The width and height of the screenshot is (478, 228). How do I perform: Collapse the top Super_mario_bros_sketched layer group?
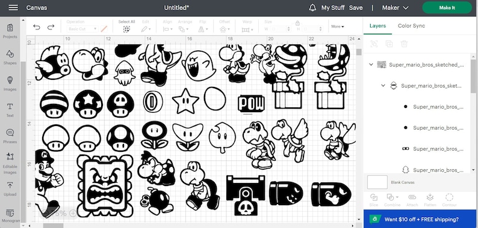(371, 64)
